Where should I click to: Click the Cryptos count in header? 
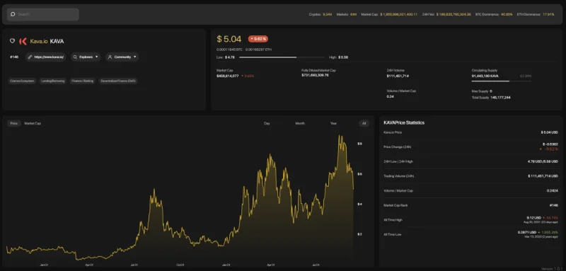(327, 14)
